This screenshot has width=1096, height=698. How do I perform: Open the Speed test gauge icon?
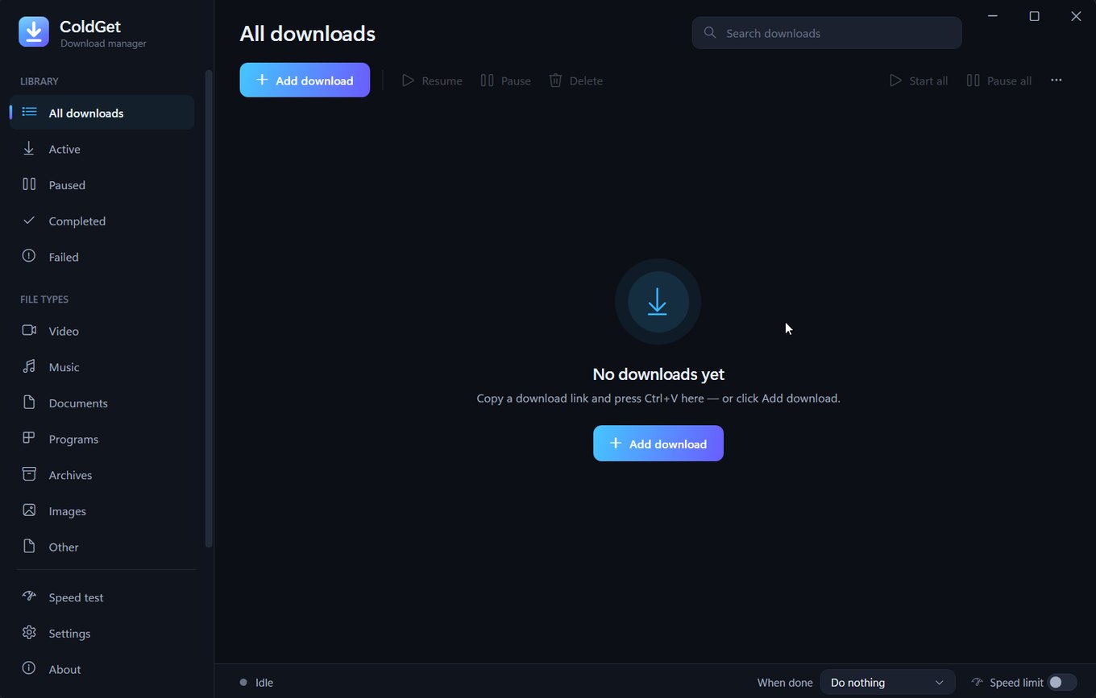29,597
